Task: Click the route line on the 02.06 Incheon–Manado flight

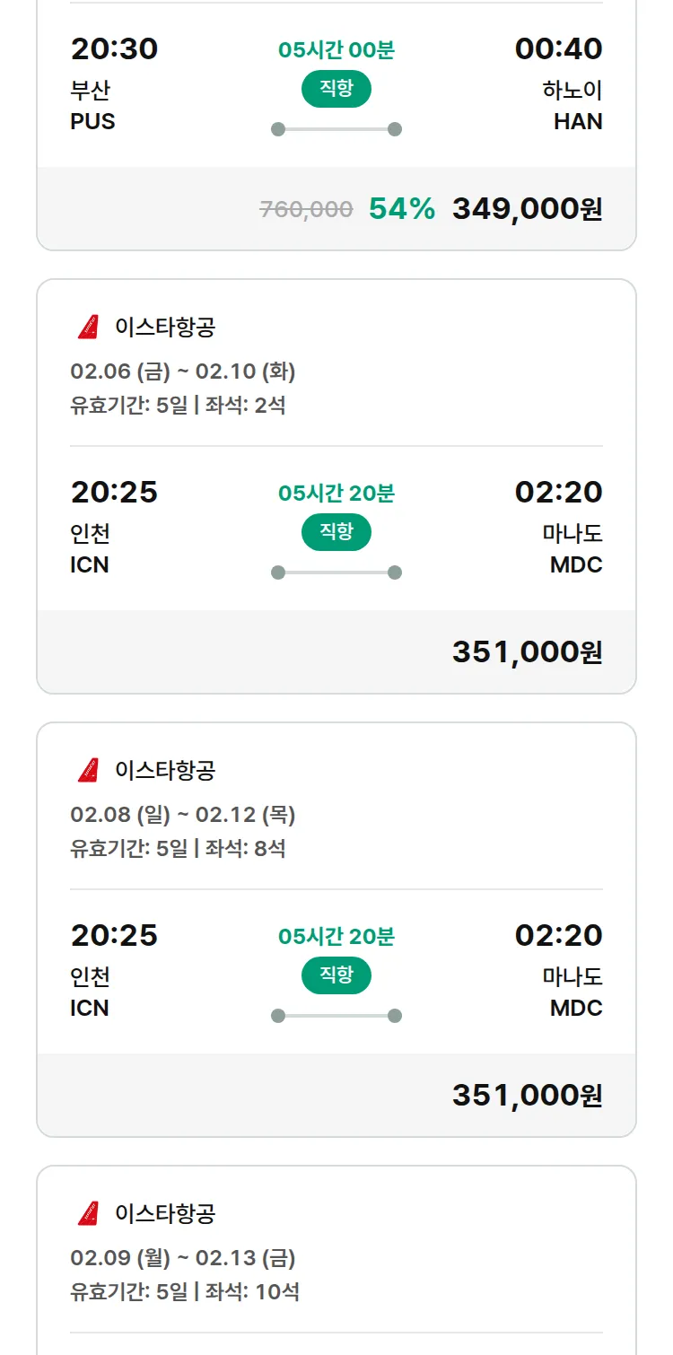Action: point(336,573)
